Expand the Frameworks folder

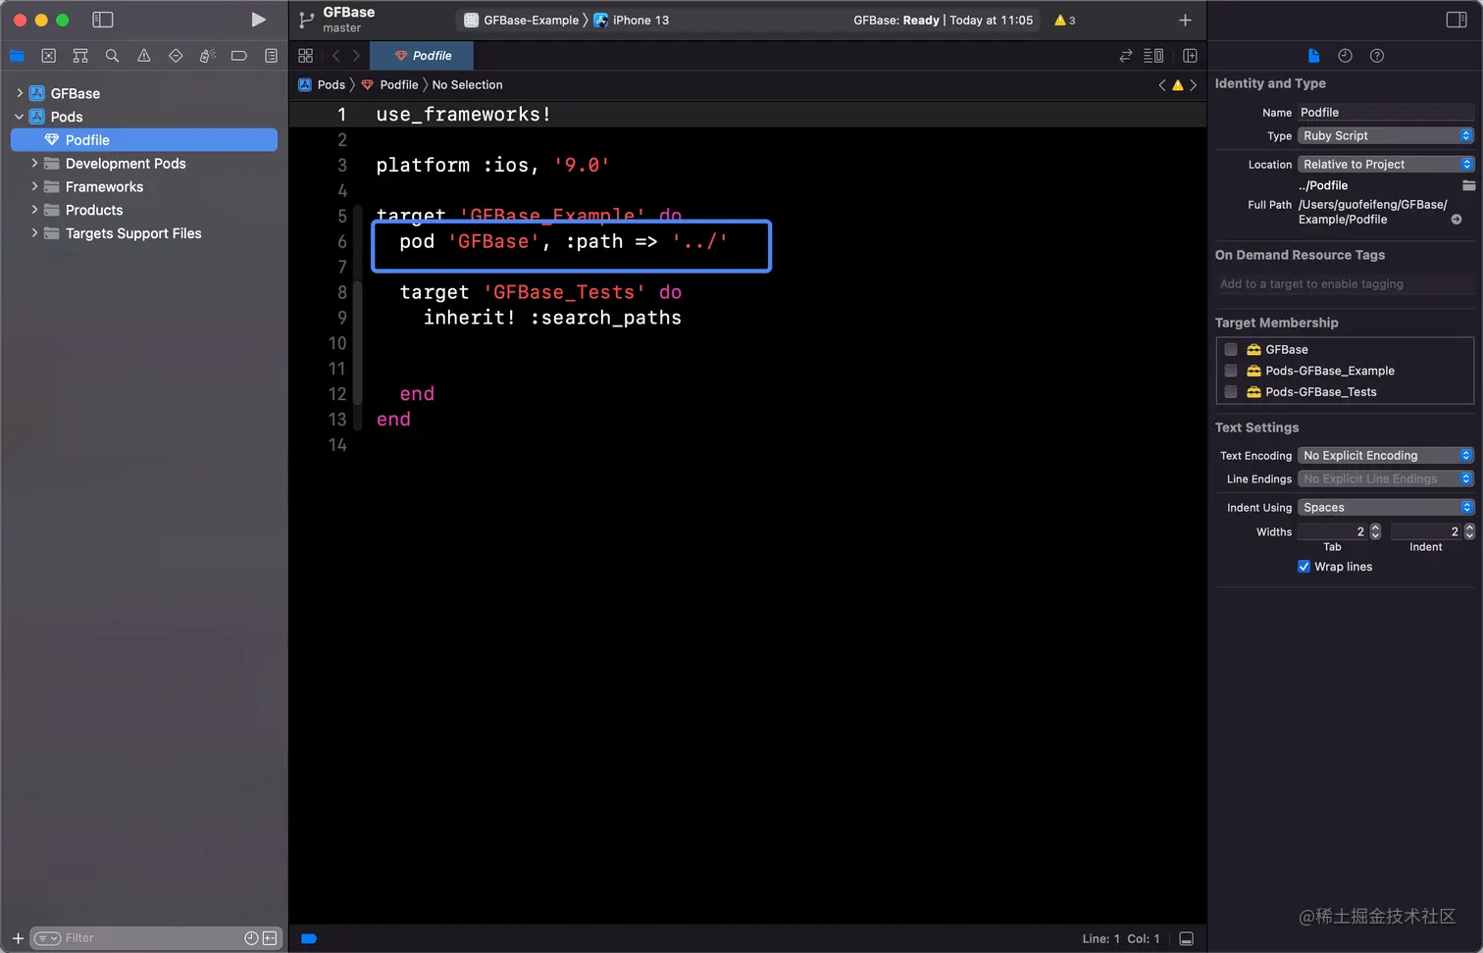pos(34,186)
